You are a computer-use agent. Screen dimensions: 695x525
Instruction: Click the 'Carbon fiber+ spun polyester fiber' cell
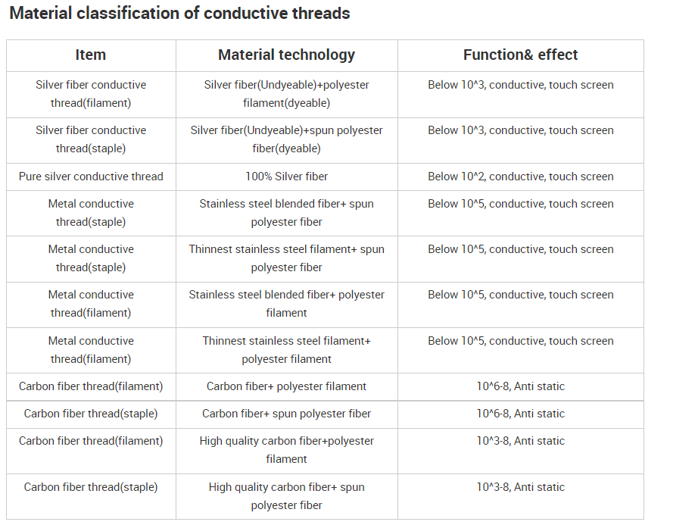[286, 414]
